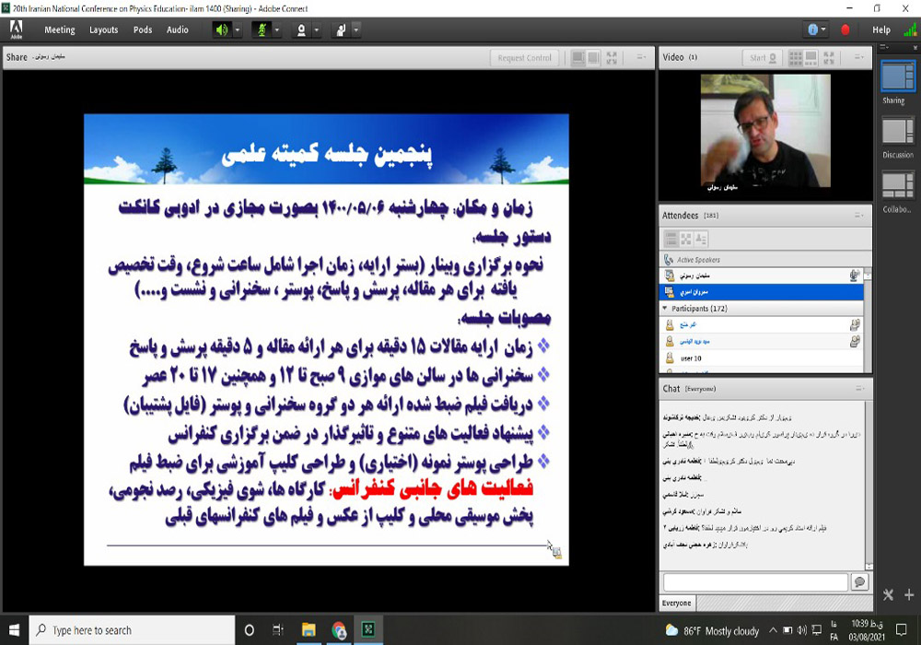Open the webcam options dropdown arrow
This screenshot has width=921, height=645.
pos(315,29)
